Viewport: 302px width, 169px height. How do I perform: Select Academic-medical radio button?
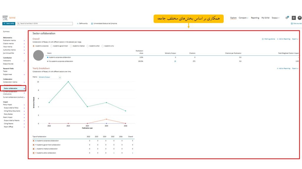pos(71,46)
